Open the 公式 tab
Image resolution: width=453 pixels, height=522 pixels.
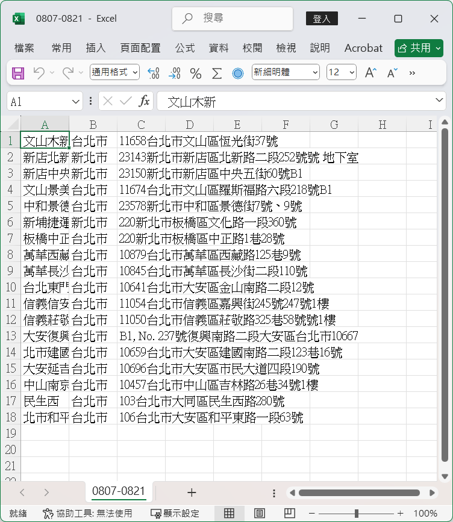pos(185,48)
